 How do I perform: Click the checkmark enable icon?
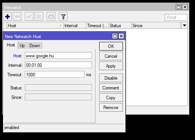point(29,17)
